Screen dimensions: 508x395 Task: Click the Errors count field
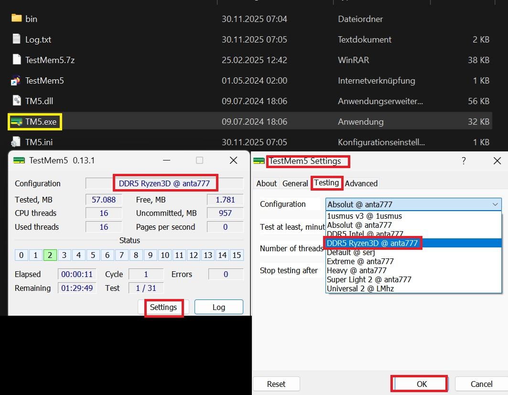point(226,274)
